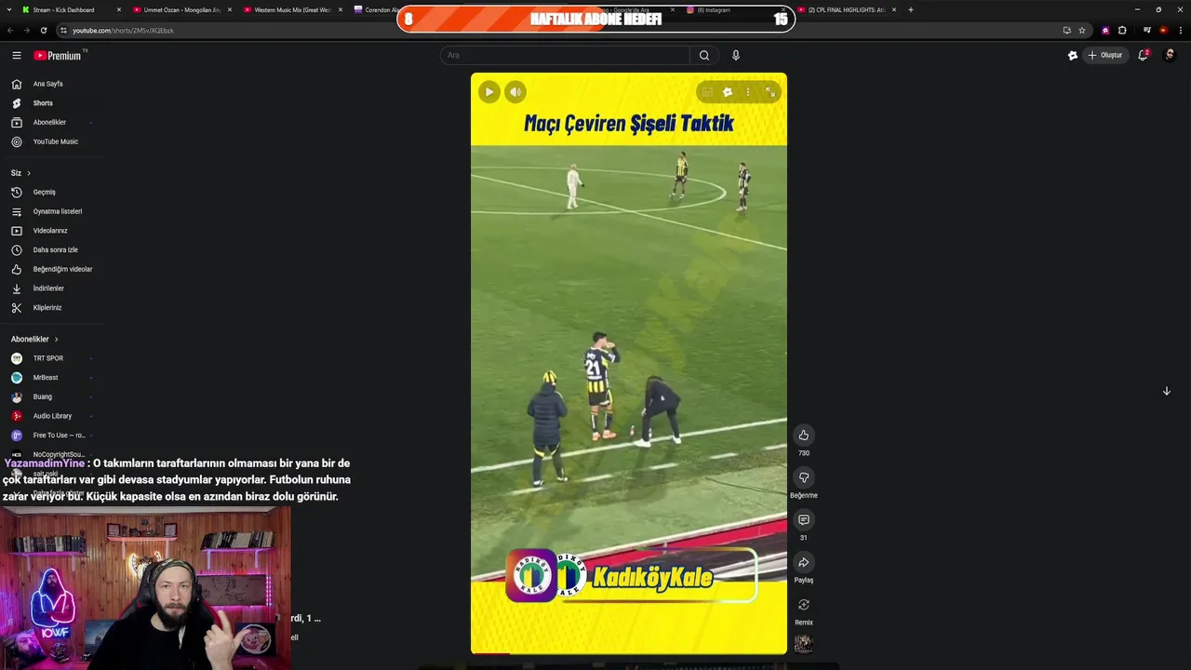Open the icon left of Oluştur
1191x670 pixels.
click(1073, 55)
